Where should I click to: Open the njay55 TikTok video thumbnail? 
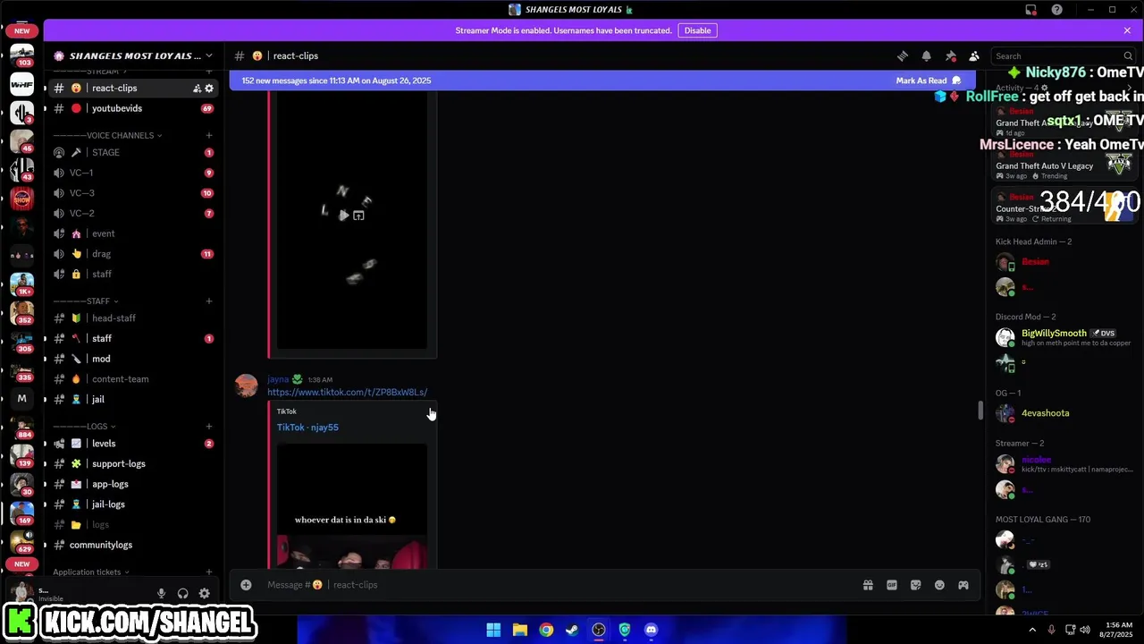point(351,505)
